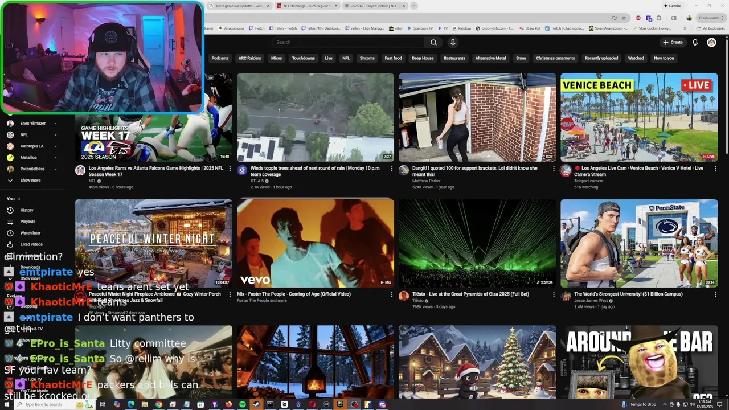Screen dimensions: 729x410
Task: Select the Touchdowns filter chip
Action: click(x=303, y=58)
